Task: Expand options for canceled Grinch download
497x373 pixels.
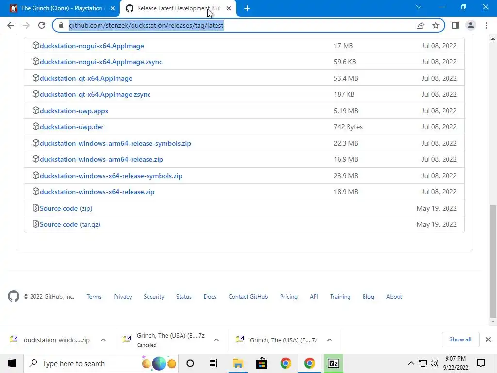Action: coord(216,340)
